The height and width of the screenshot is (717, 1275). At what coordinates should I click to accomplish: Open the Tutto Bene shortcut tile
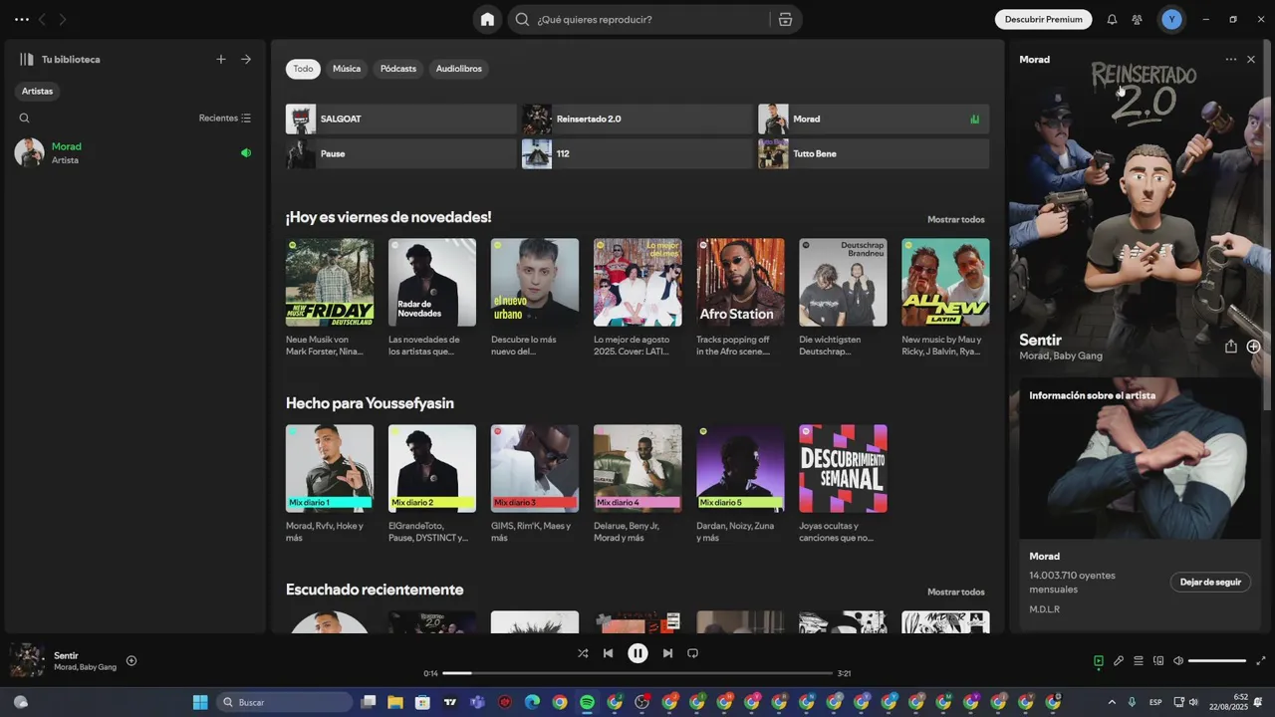click(874, 153)
